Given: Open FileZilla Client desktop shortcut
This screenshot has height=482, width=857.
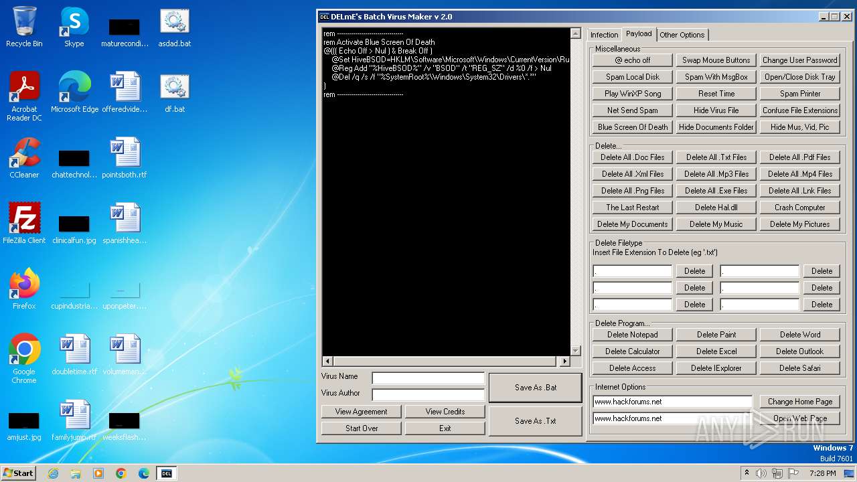Looking at the screenshot, I should (24, 224).
